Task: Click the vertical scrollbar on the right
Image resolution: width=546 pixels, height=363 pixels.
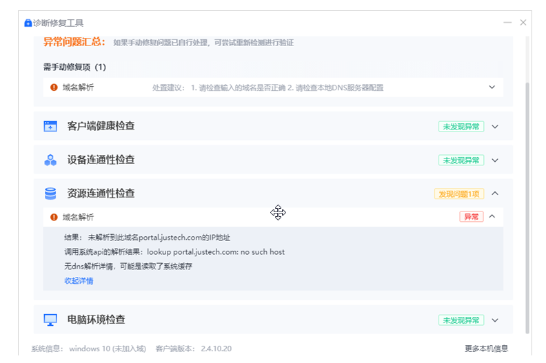Action: pos(527,207)
